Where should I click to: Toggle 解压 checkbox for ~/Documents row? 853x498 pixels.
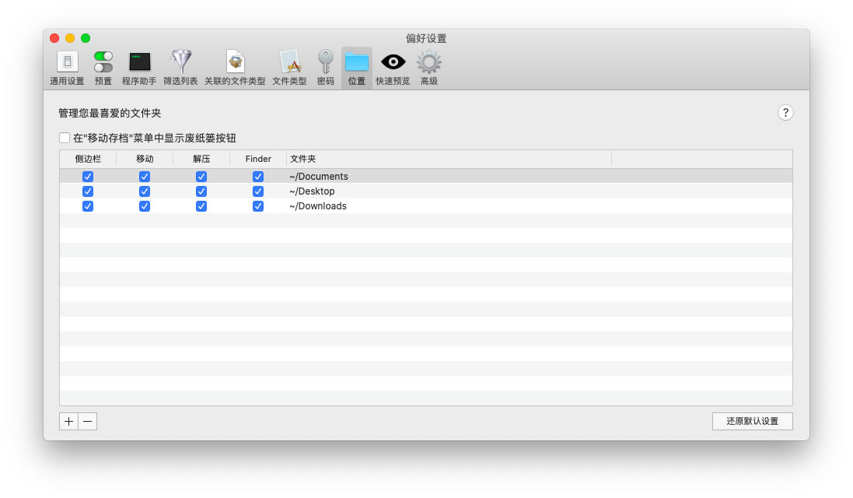click(201, 177)
